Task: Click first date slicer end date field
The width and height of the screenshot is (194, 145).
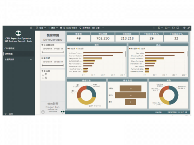Action: 57,49
